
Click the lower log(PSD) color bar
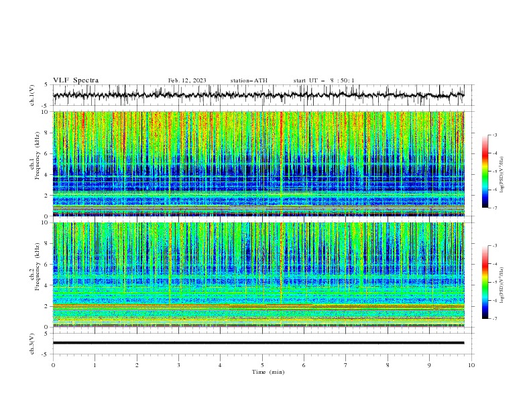[485, 282]
